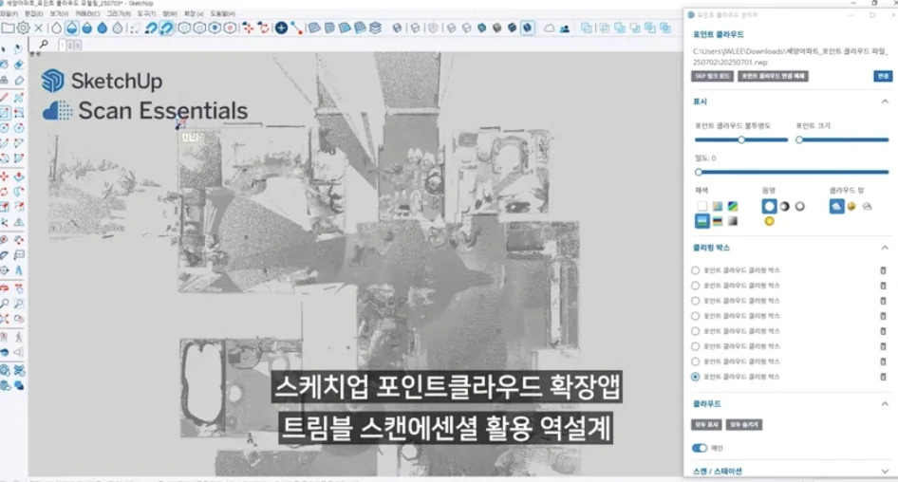Switch to scene tab 1
Image resolution: width=898 pixels, height=482 pixels.
point(62,45)
